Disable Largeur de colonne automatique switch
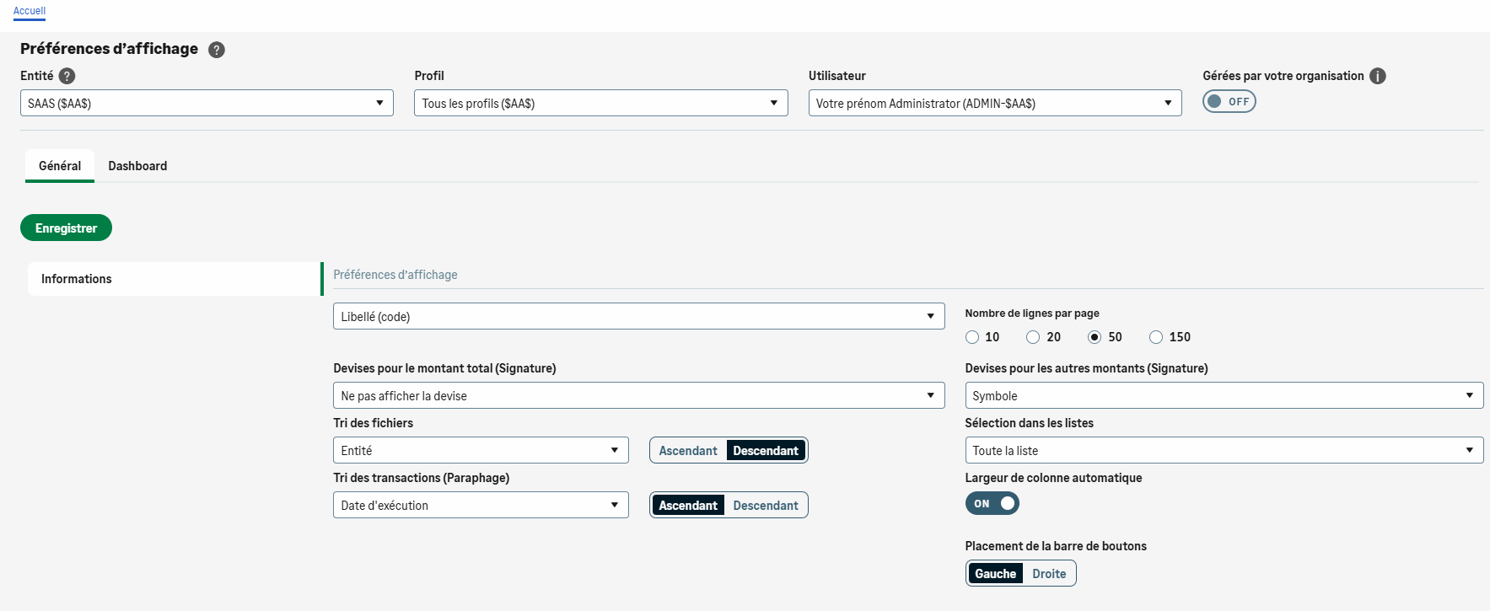Viewport: 1490px width, 611px height. [992, 504]
